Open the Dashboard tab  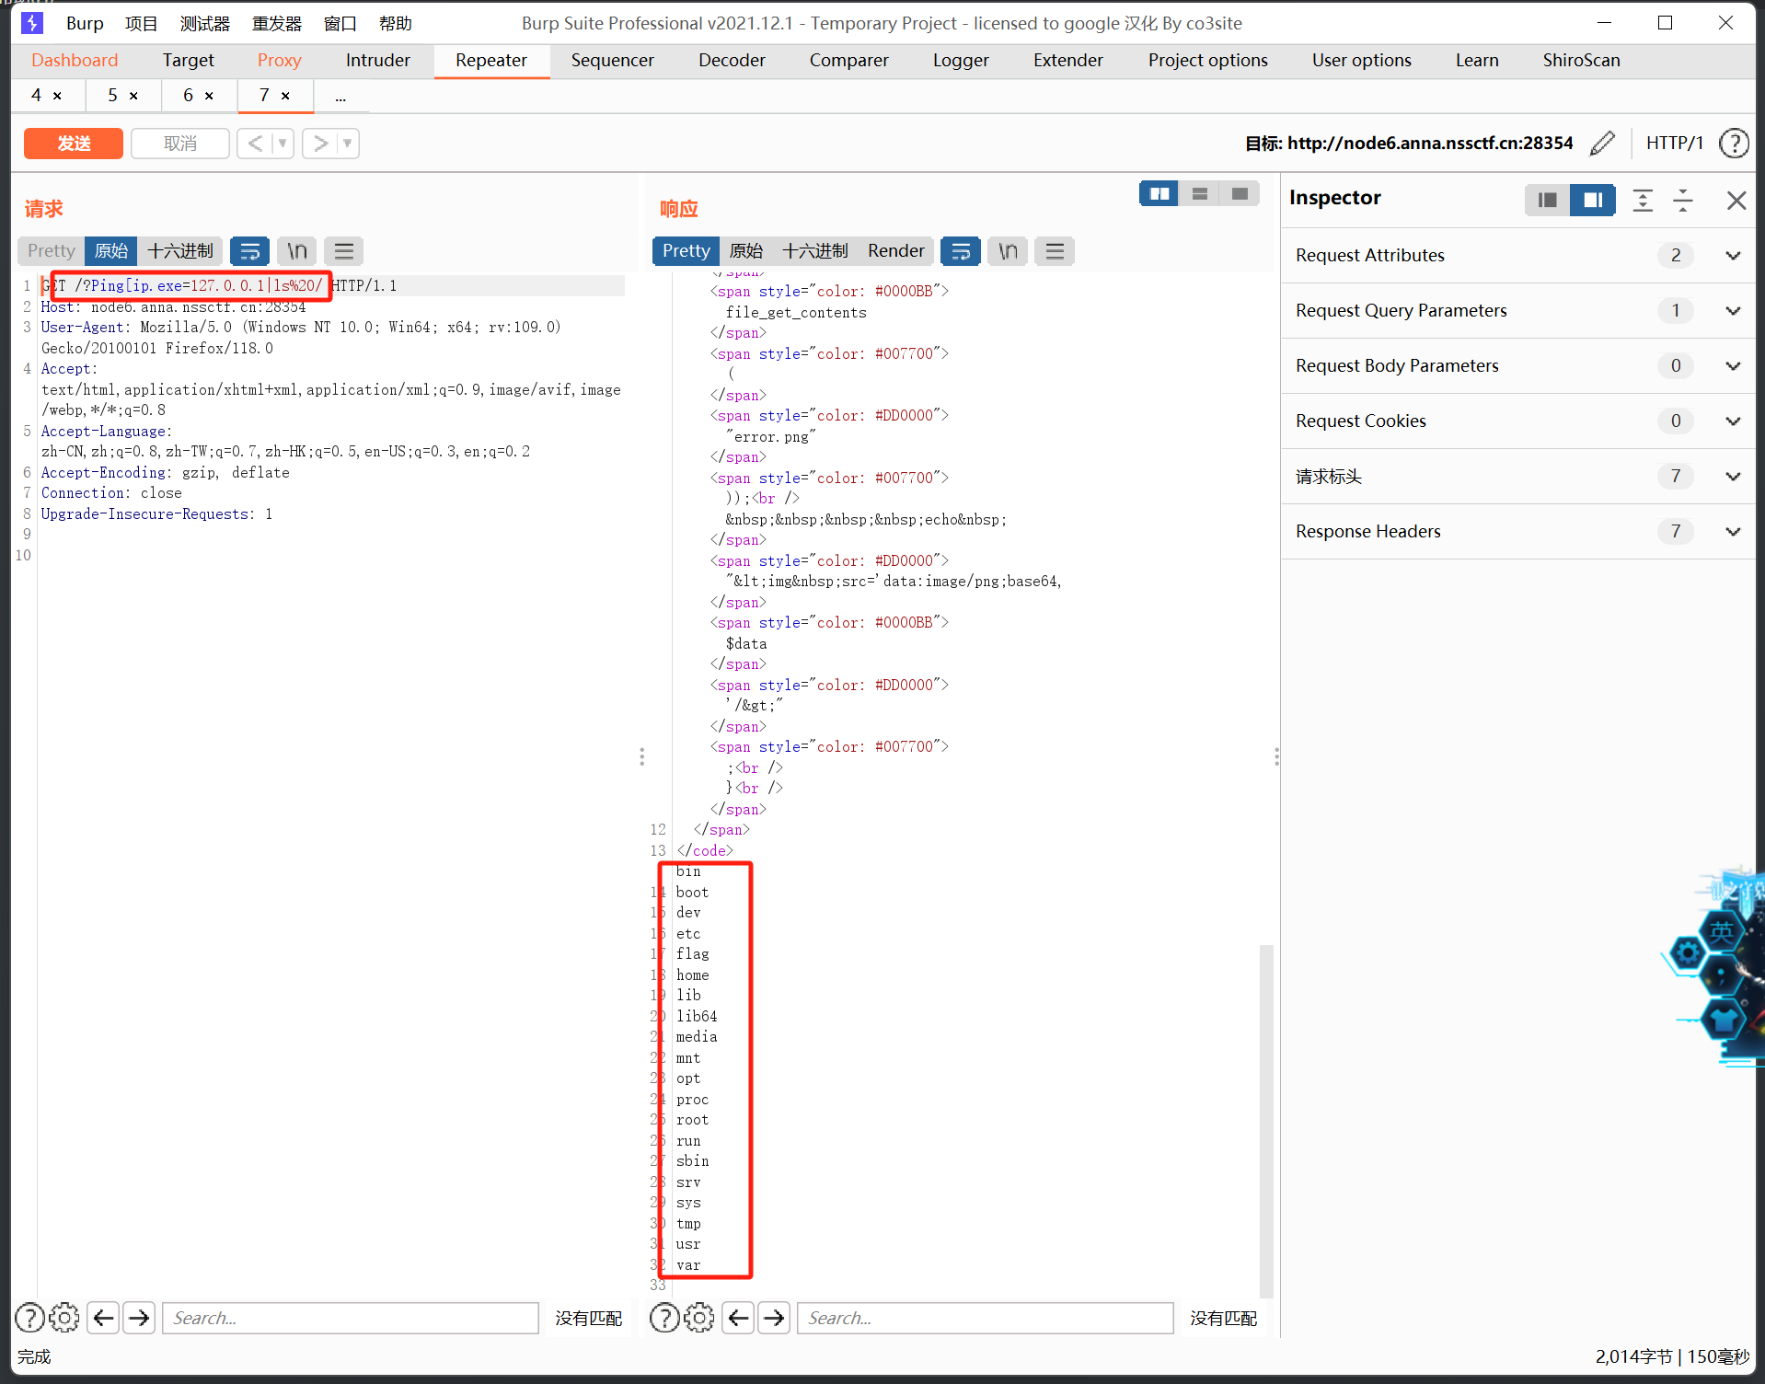[75, 60]
